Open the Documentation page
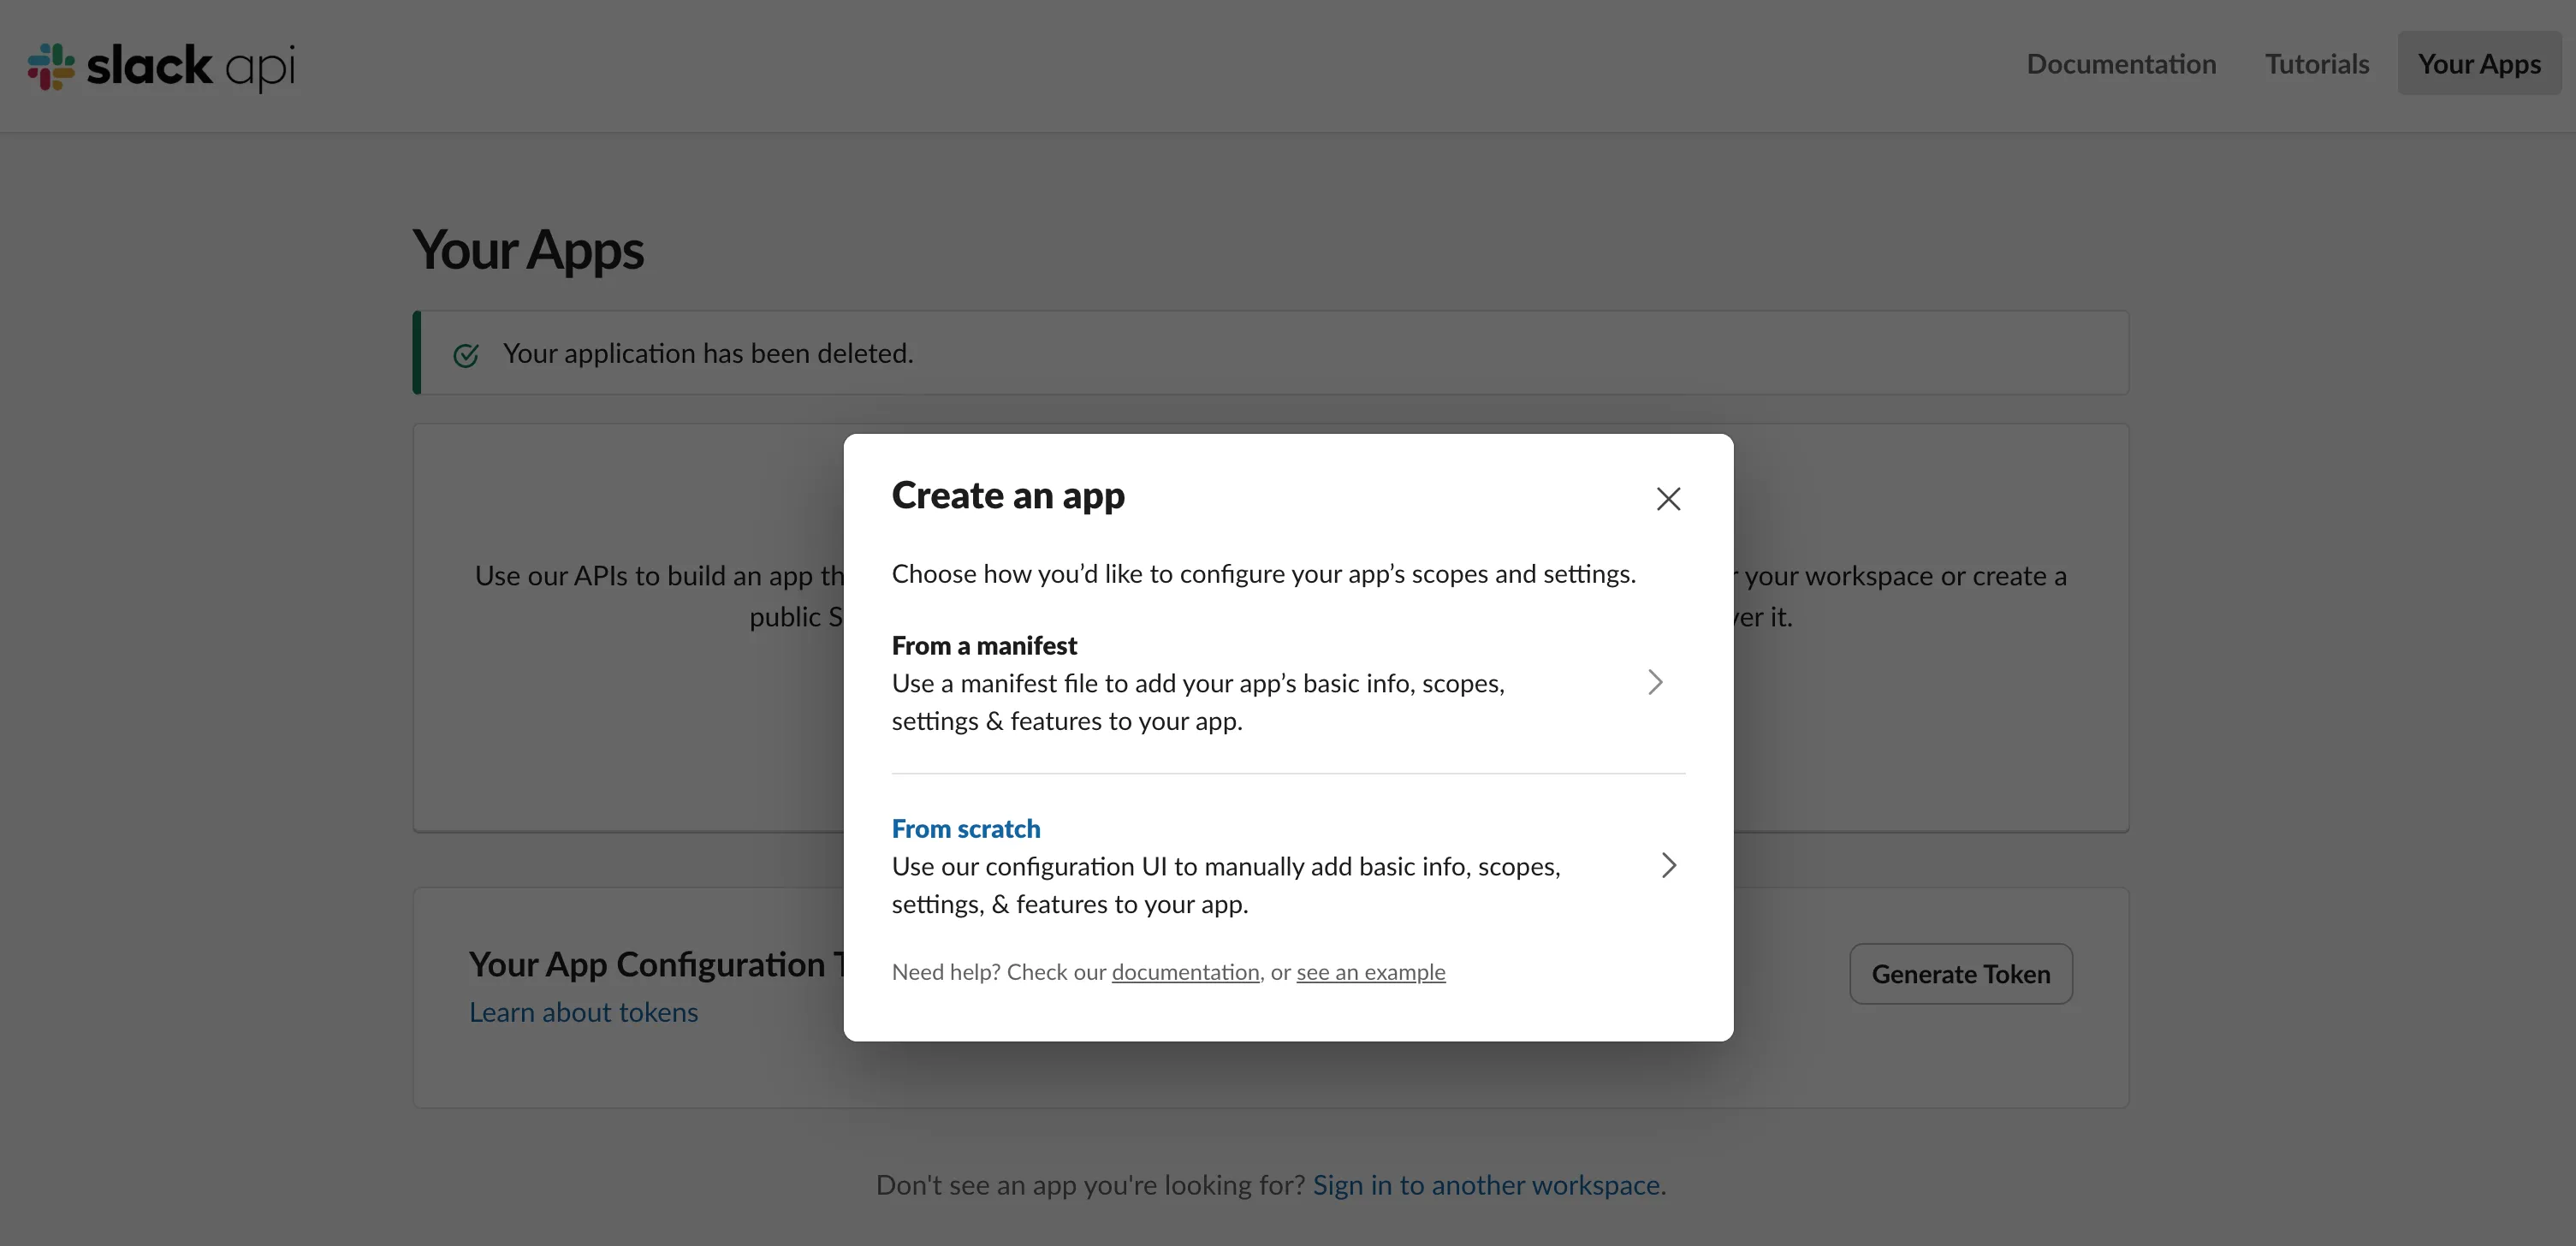 point(2121,63)
